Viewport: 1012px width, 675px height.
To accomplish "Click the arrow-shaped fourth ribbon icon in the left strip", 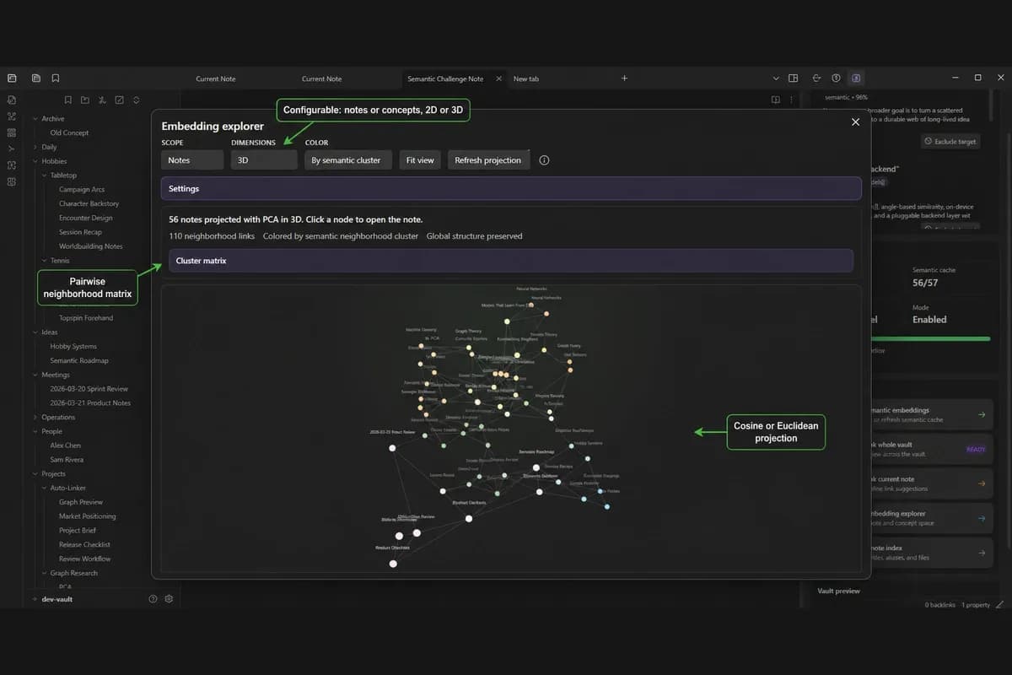I will pos(12,148).
